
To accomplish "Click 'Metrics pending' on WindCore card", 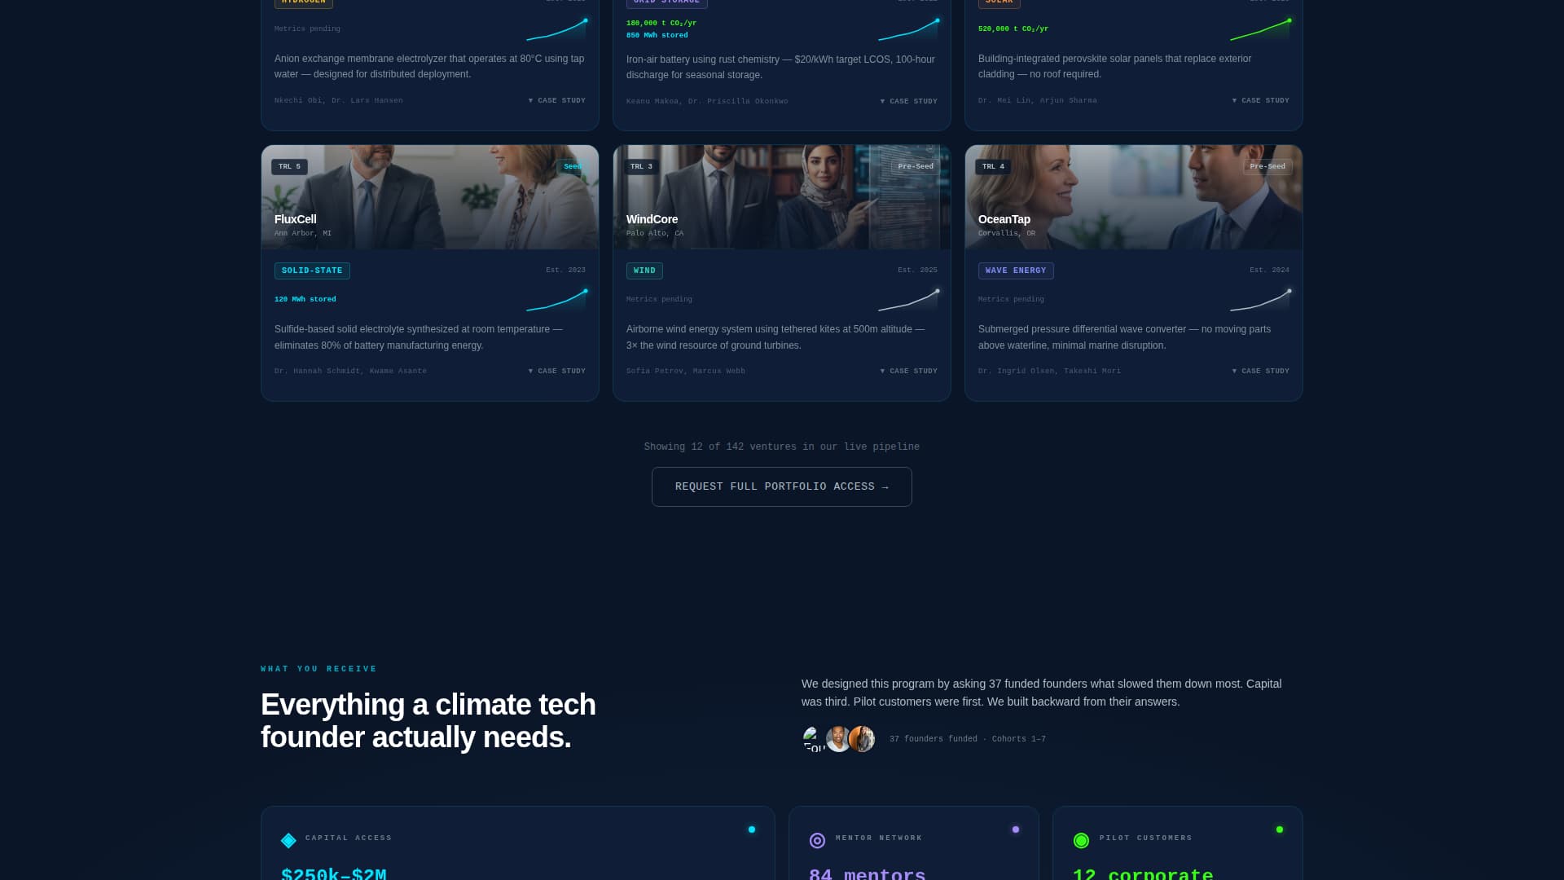I will click(659, 299).
